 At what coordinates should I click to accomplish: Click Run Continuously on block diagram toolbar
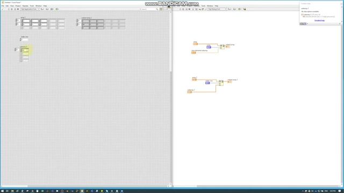pos(183,9)
